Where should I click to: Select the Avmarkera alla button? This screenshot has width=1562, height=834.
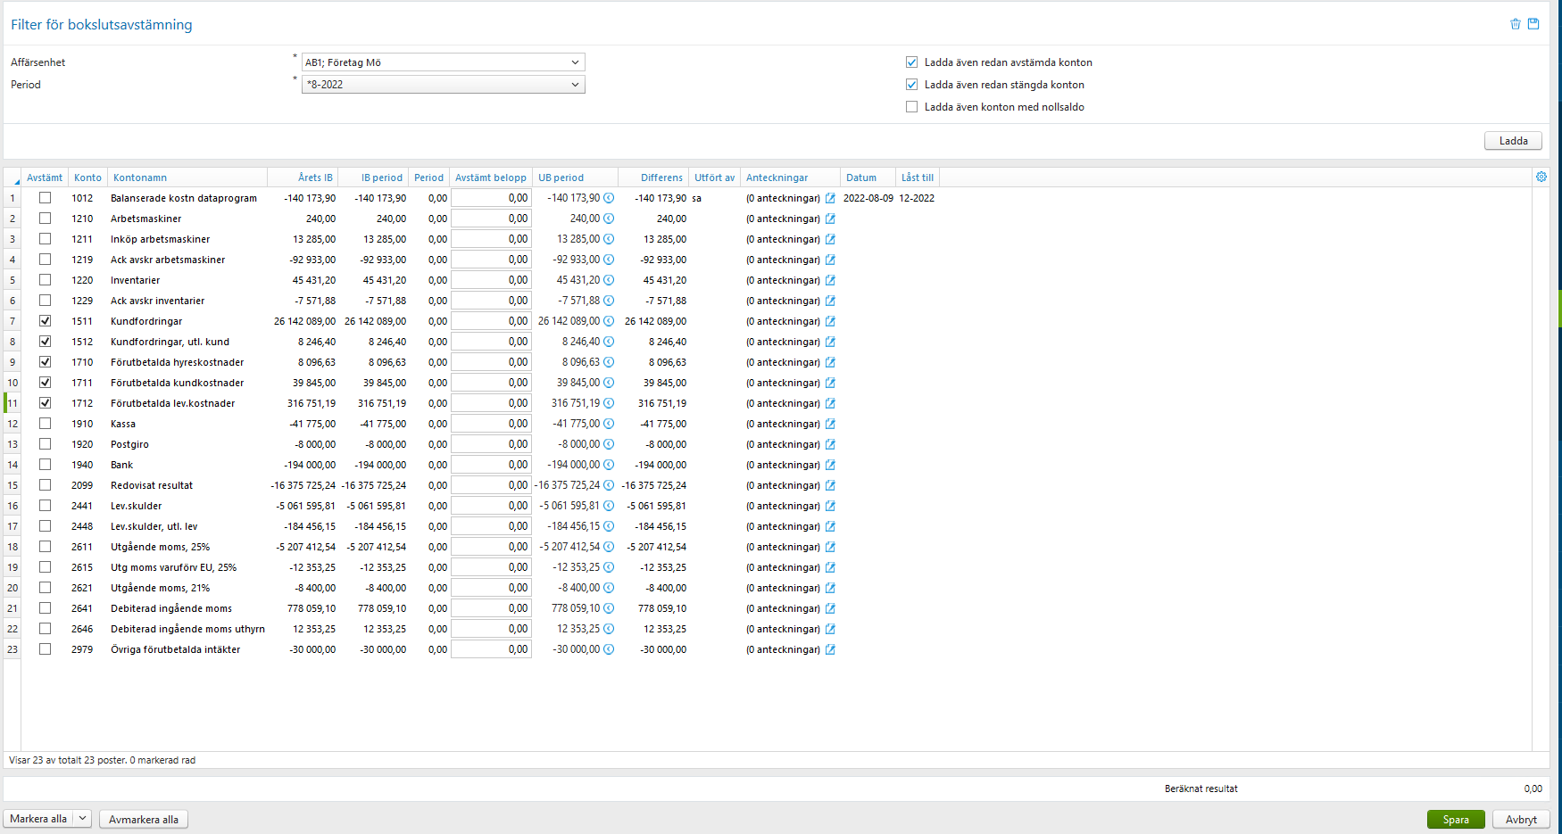[x=143, y=818]
